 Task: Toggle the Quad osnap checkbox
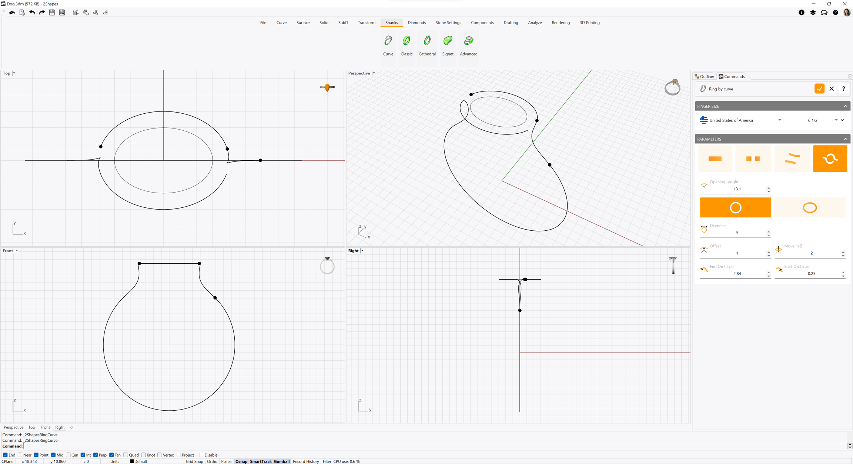(x=126, y=455)
